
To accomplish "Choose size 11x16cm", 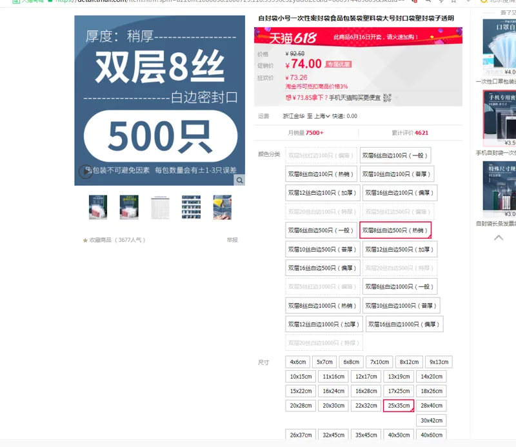I will (x=333, y=377).
